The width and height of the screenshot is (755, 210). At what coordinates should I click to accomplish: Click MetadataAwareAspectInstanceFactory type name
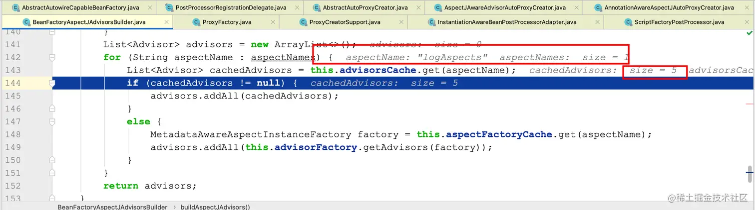pos(251,134)
